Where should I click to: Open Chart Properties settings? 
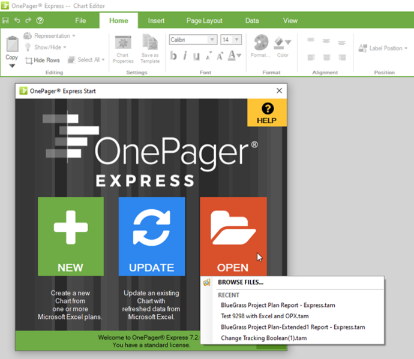tap(123, 49)
